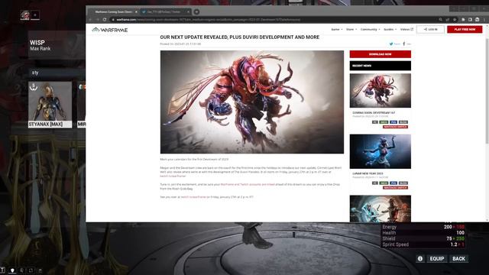Click the browser back arrow
The image size is (489, 275).
90,19
